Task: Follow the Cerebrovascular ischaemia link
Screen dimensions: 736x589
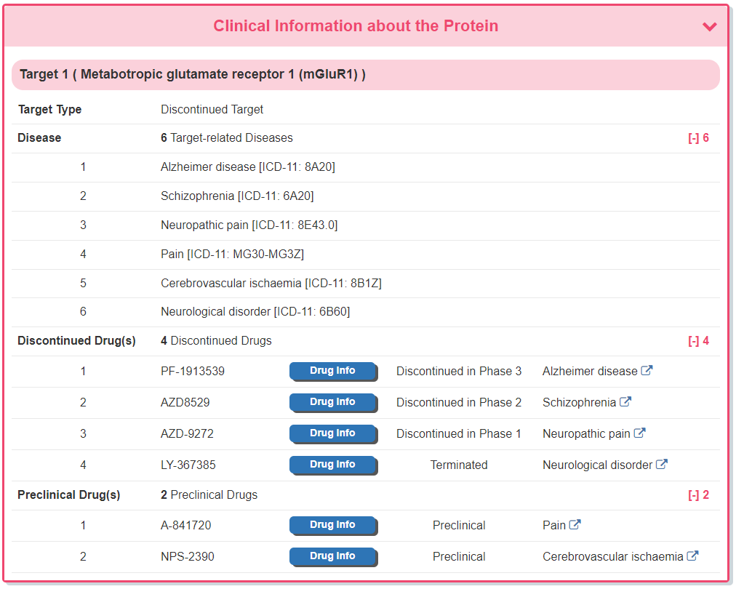Action: click(612, 557)
